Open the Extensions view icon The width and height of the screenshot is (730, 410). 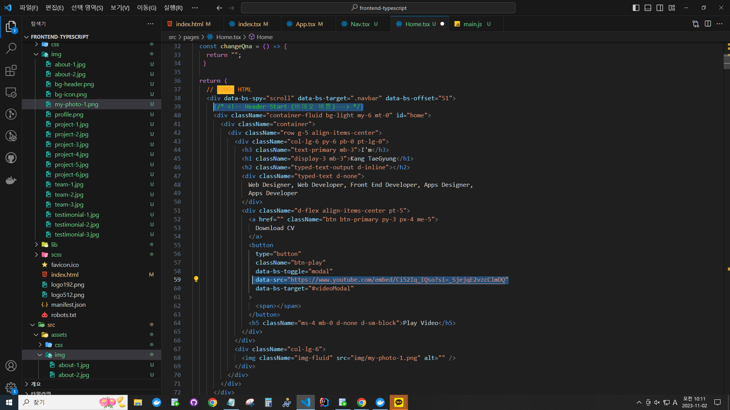tap(11, 71)
